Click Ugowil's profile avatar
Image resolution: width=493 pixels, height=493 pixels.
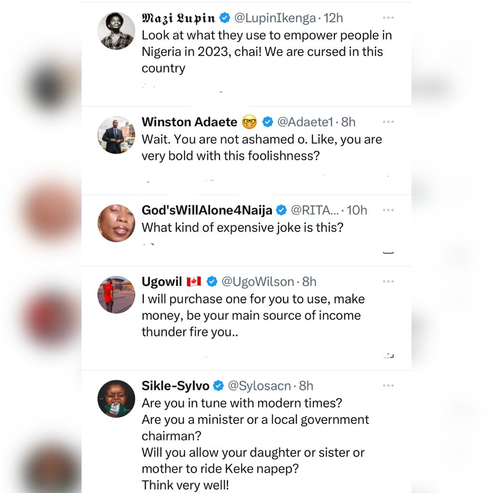point(116,295)
